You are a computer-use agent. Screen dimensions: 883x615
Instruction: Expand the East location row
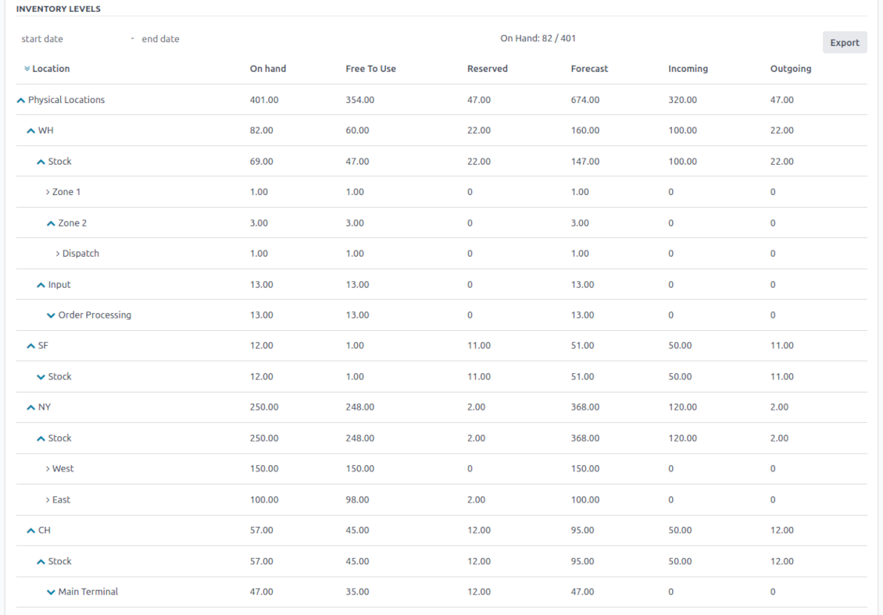(48, 499)
